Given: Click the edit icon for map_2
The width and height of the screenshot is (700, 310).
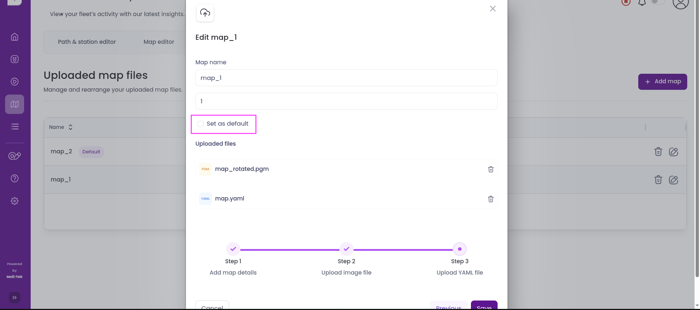Looking at the screenshot, I should 673,152.
